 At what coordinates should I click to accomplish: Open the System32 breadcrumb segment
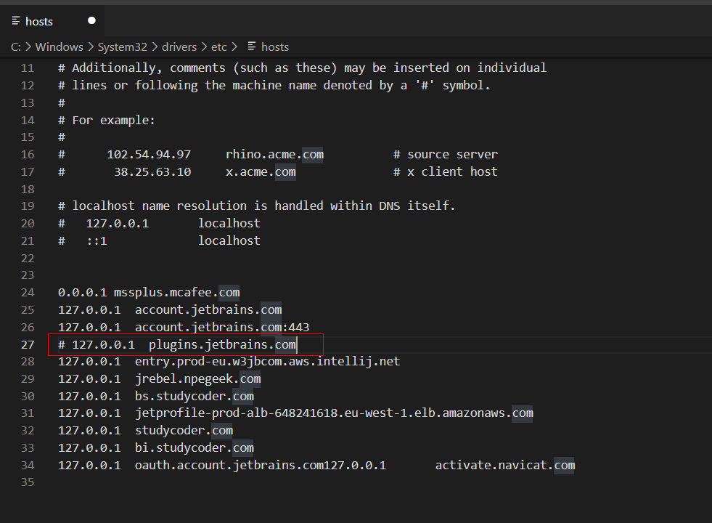click(x=123, y=46)
